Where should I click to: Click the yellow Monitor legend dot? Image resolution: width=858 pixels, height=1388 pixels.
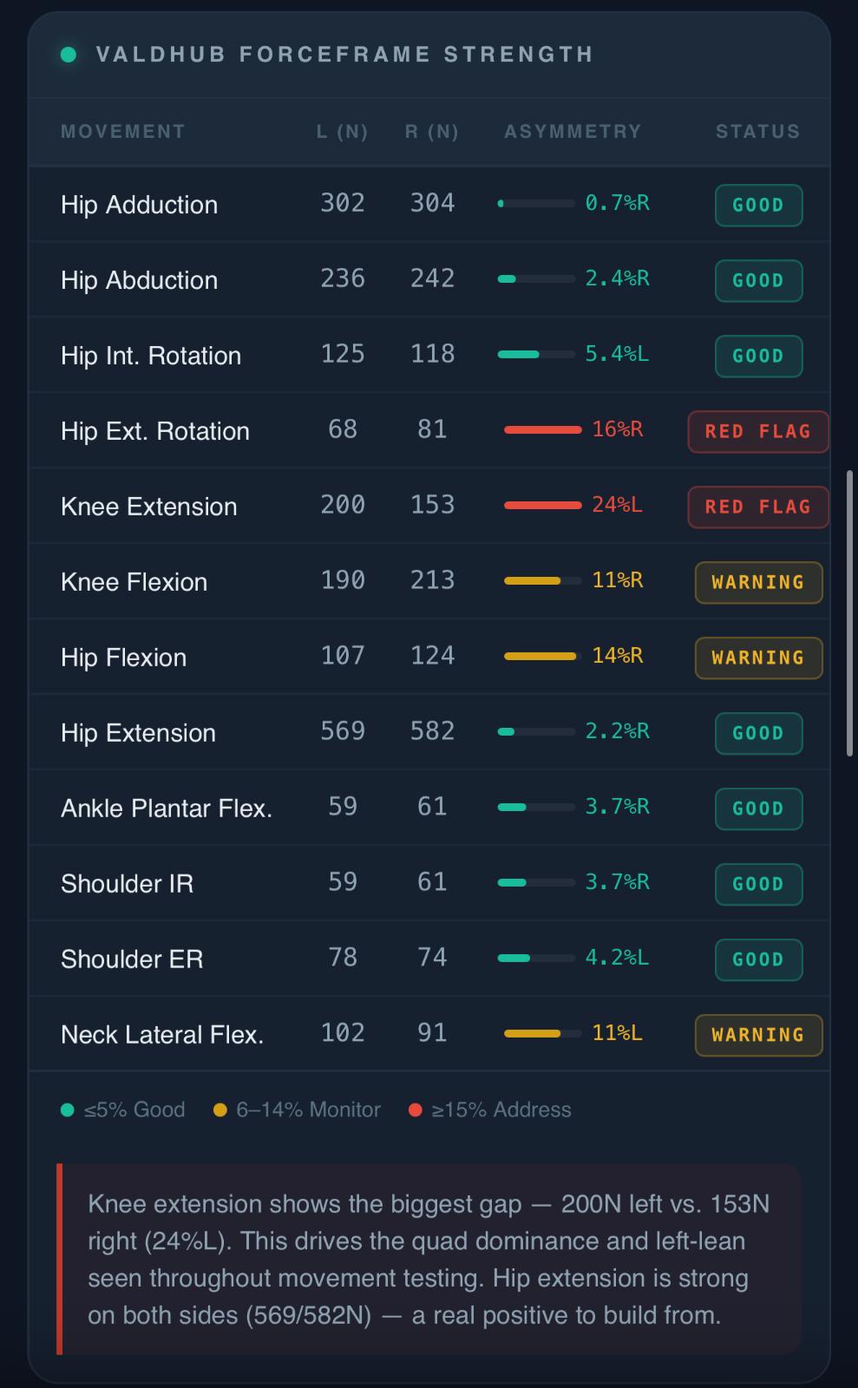220,1110
